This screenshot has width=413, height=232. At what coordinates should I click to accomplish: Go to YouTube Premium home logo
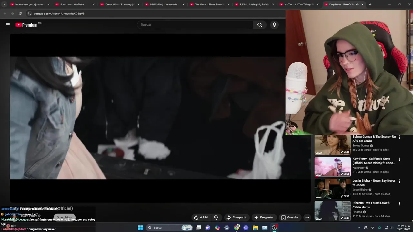27,25
